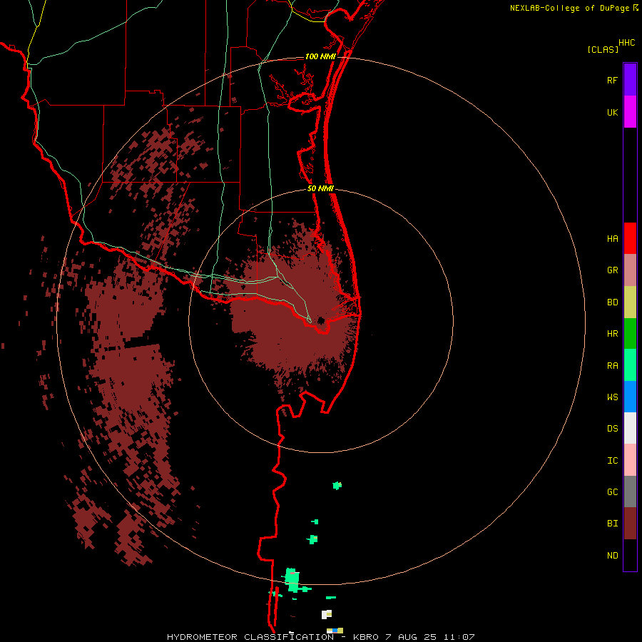Pick the RA light green legend swatch
This screenshot has width=642, height=642.
[x=630, y=365]
